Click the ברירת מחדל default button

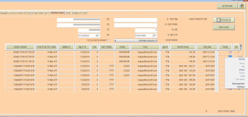point(223,20)
